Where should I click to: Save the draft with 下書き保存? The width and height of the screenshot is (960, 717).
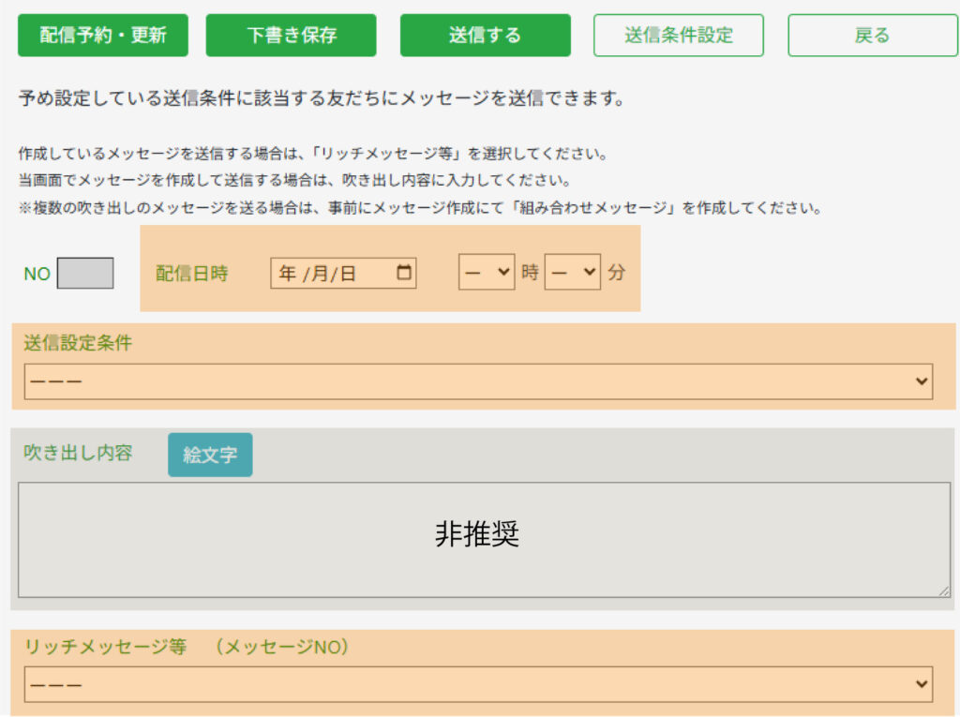pos(292,36)
